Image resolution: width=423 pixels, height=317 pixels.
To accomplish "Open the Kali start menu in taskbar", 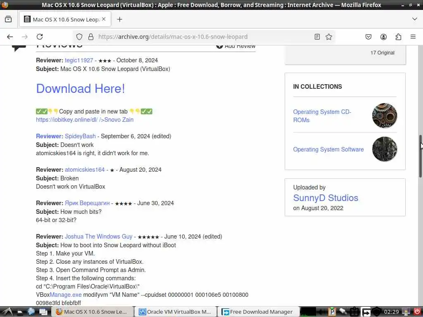I will click(x=7, y=312).
